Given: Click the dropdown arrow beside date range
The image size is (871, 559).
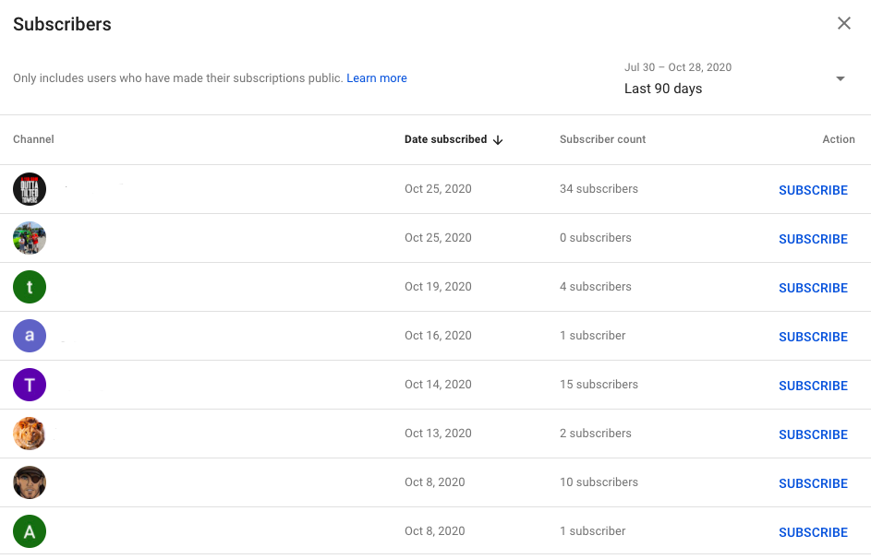Looking at the screenshot, I should 840,78.
